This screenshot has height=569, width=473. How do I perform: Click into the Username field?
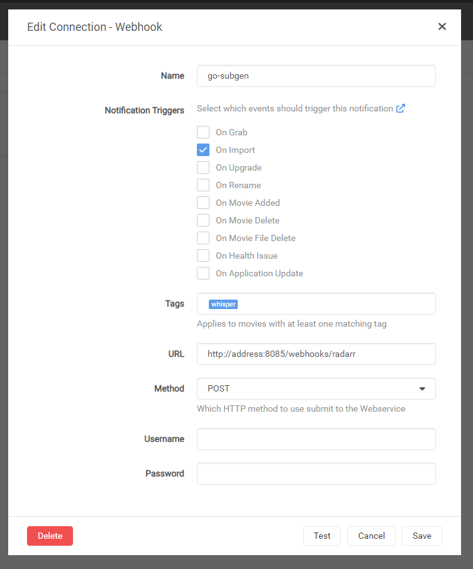coord(316,439)
